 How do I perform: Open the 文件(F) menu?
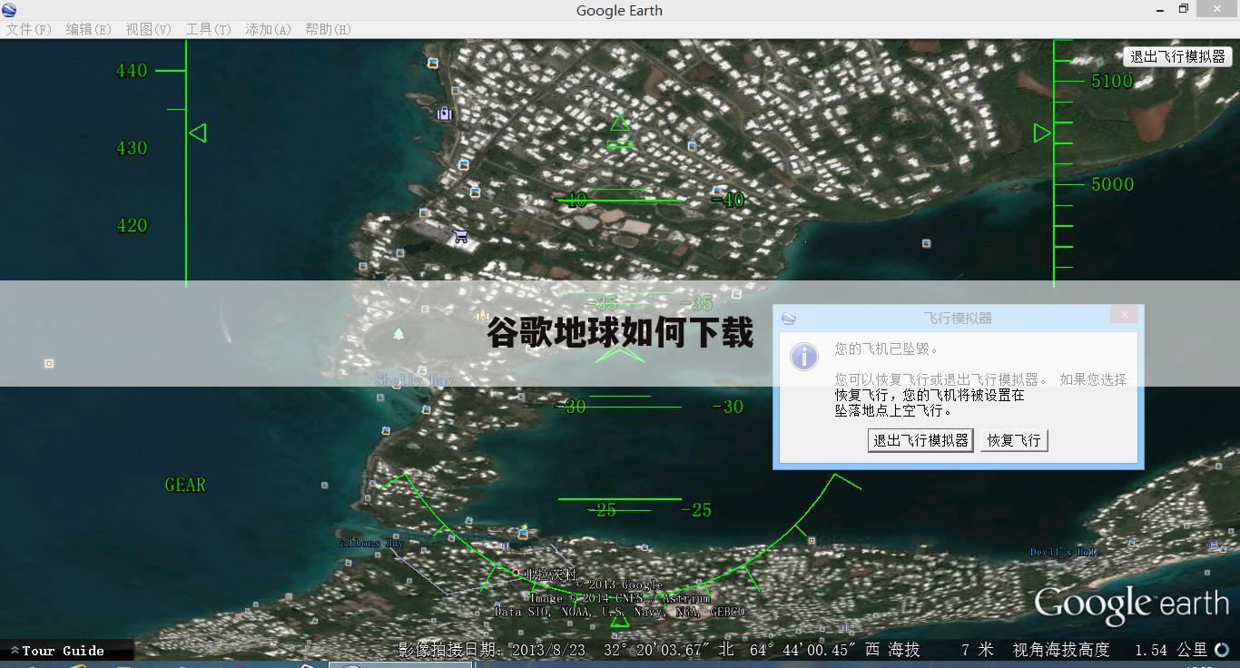tap(29, 29)
